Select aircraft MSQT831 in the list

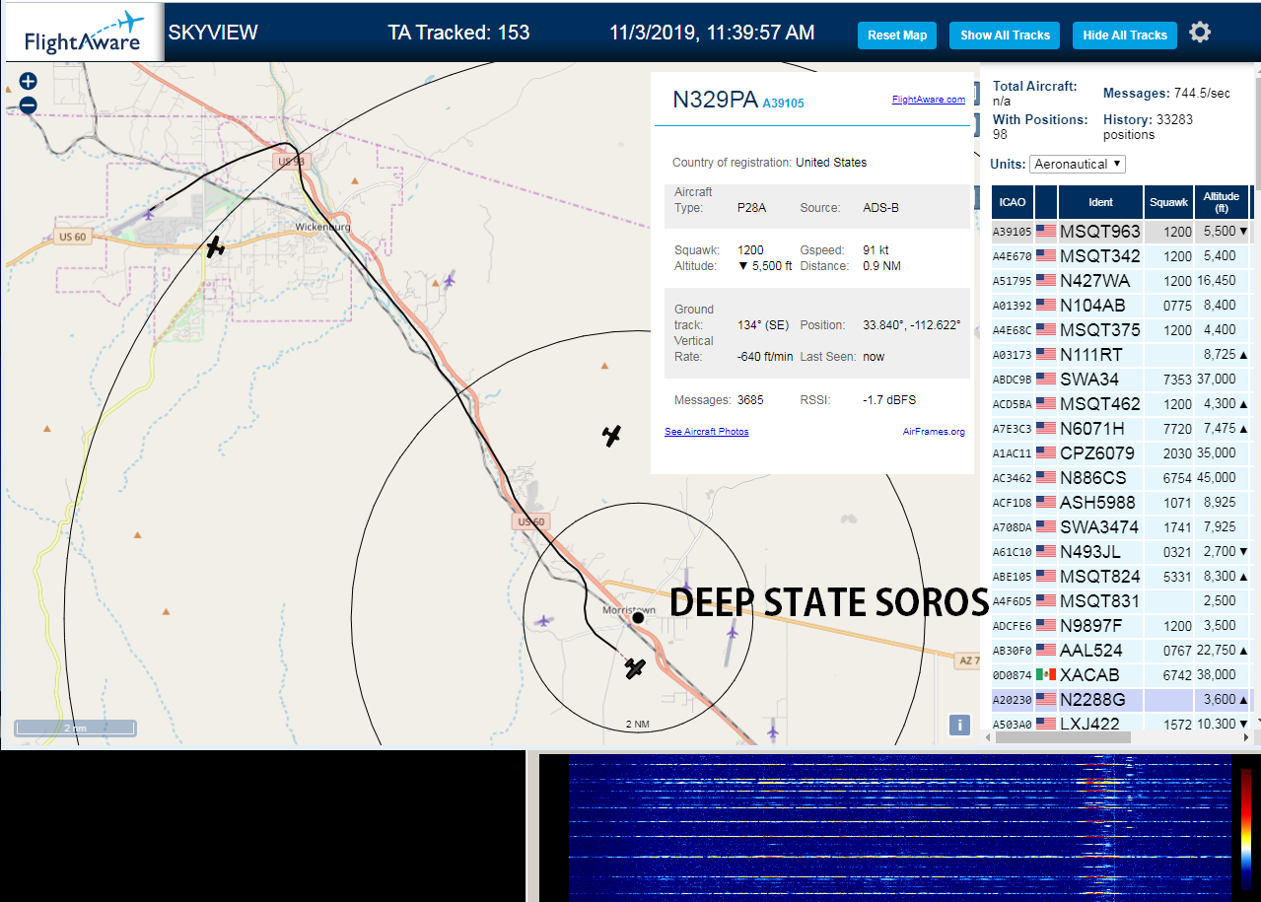tap(1122, 601)
